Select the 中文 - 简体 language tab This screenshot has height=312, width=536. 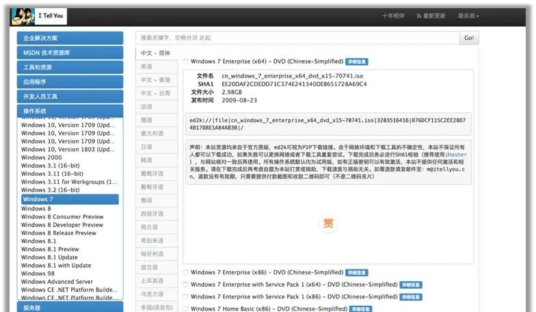[x=157, y=53]
